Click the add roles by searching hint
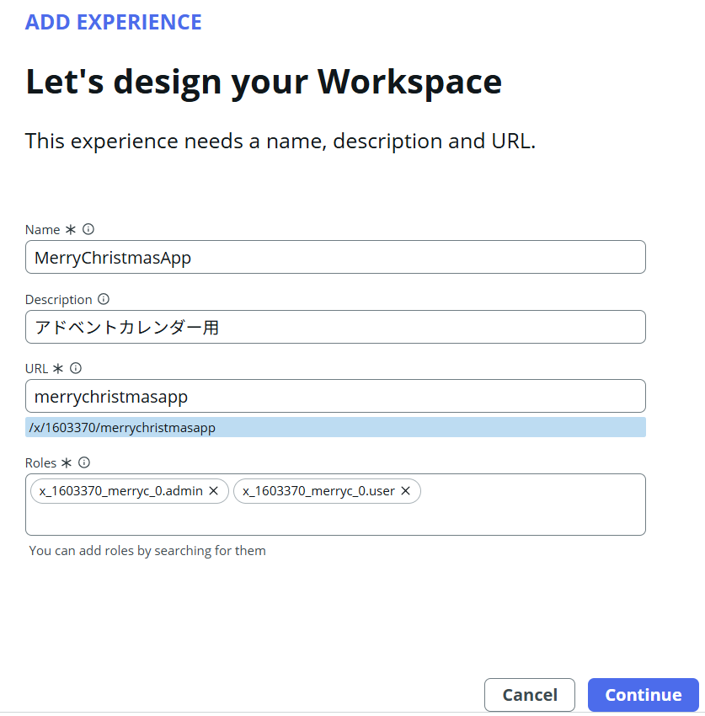This screenshot has height=716, width=705. 147,551
